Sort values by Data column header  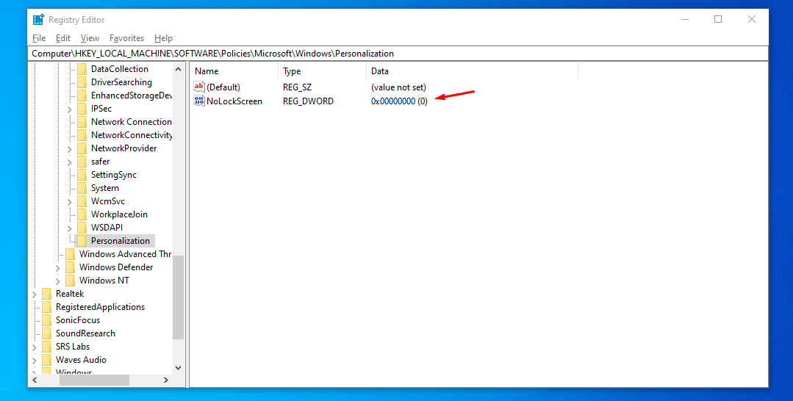(472, 71)
